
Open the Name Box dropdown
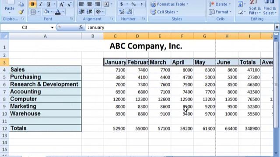coord(52,27)
